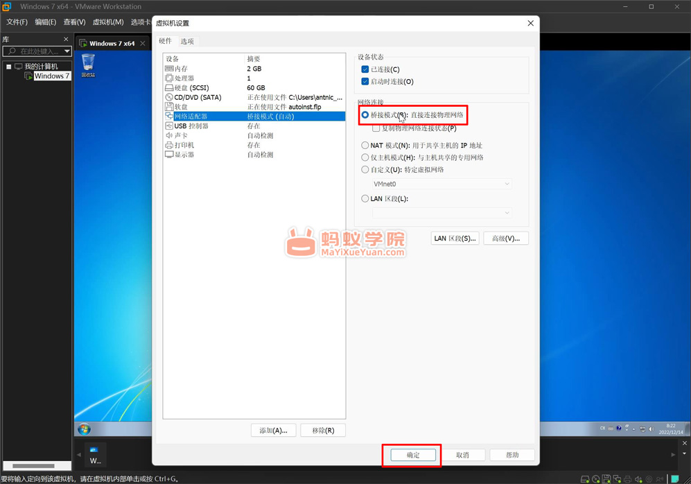Viewport: 691px width, 484px height.
Task: Select LAN 区段(L) radio button
Action: coord(365,199)
